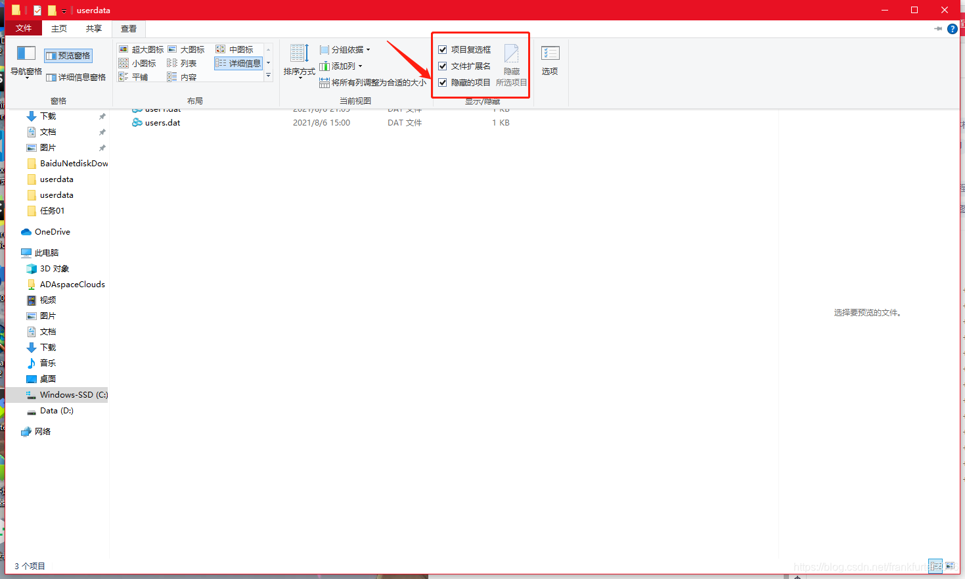Open the 排序方式 sort menu
Image resolution: width=965 pixels, height=579 pixels.
point(299,61)
